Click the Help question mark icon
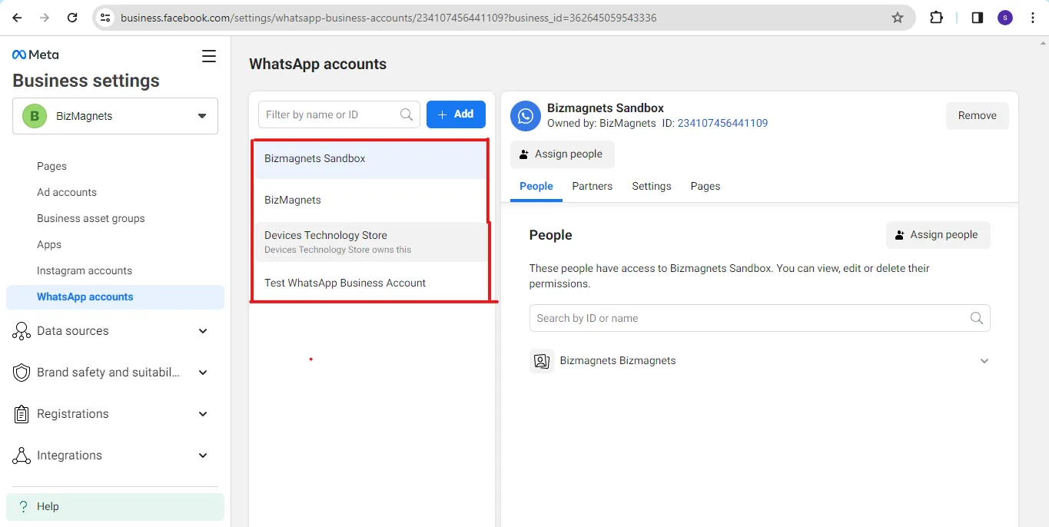The width and height of the screenshot is (1049, 527). click(23, 507)
